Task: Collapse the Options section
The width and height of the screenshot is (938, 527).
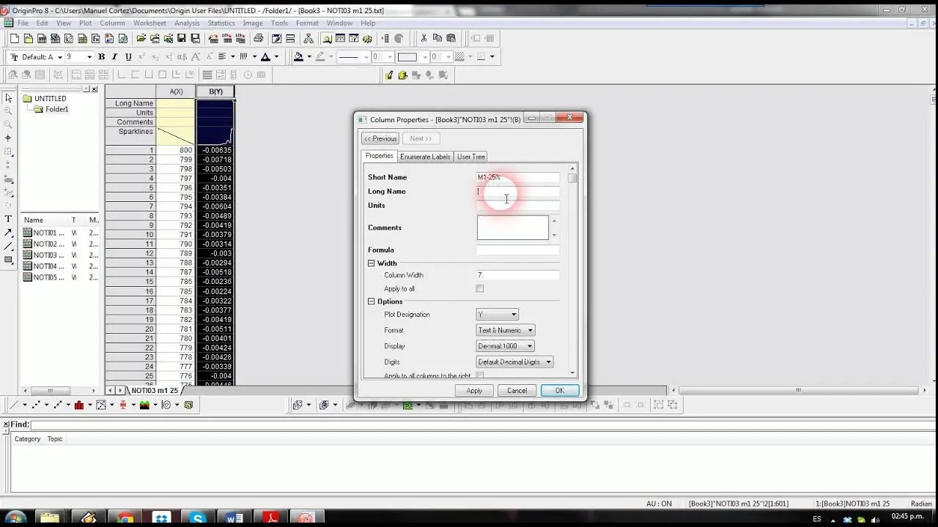Action: click(x=372, y=302)
